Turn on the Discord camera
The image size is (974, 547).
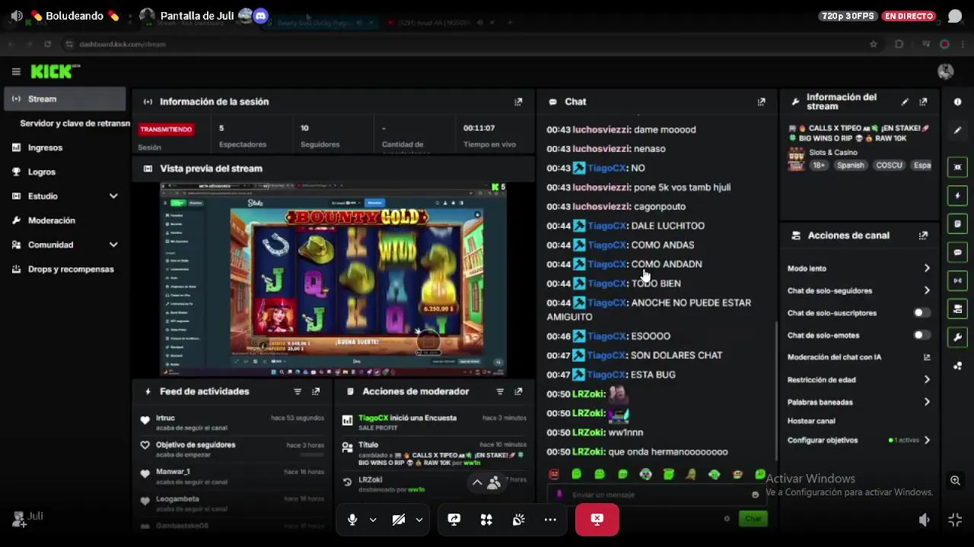pos(398,520)
